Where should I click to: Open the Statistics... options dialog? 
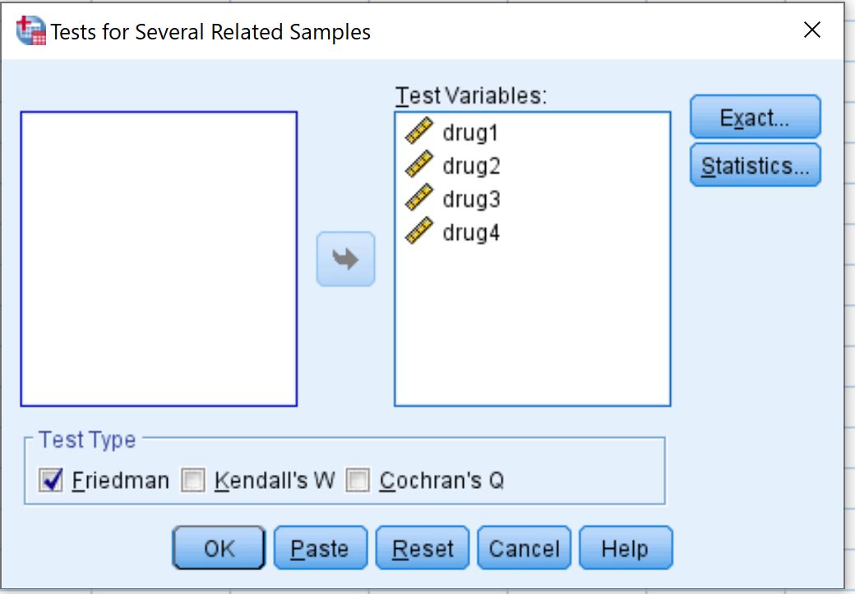click(x=756, y=165)
